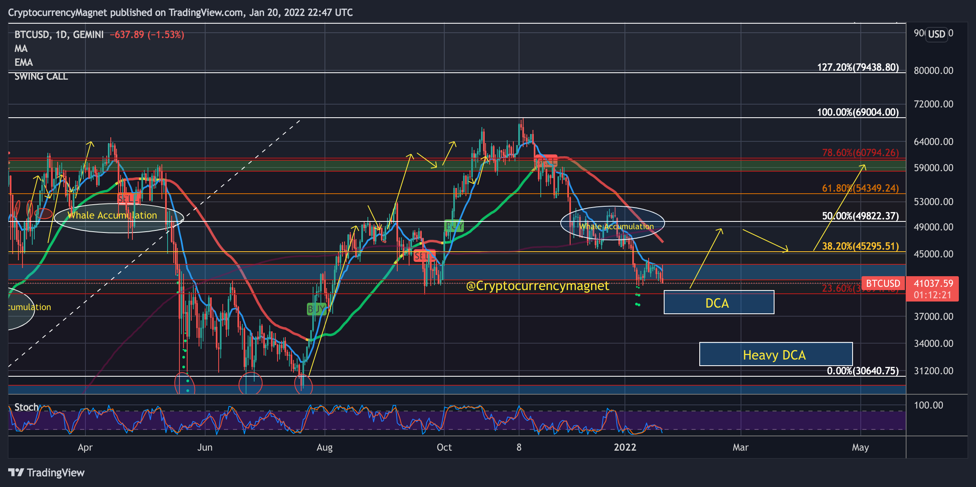This screenshot has height=487, width=976.
Task: Click the May label on time axis
Action: [860, 447]
